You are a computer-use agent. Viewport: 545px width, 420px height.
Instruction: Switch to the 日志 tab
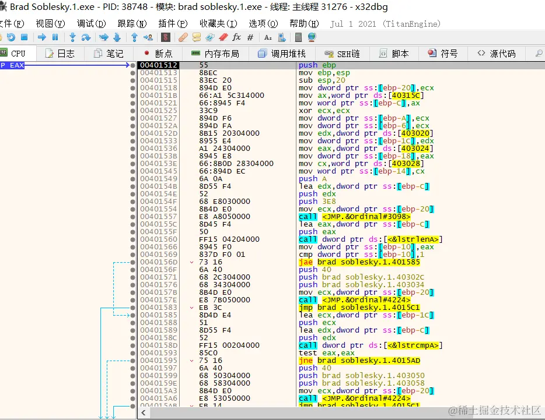60,54
